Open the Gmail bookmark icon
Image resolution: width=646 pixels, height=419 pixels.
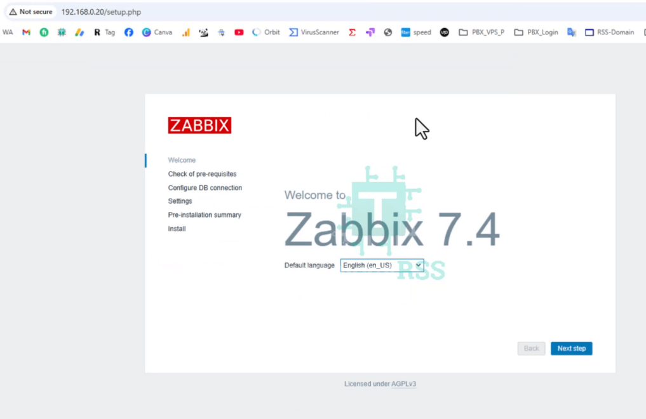point(27,32)
